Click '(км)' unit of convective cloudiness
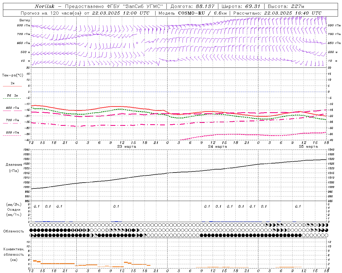 pos(14,260)
